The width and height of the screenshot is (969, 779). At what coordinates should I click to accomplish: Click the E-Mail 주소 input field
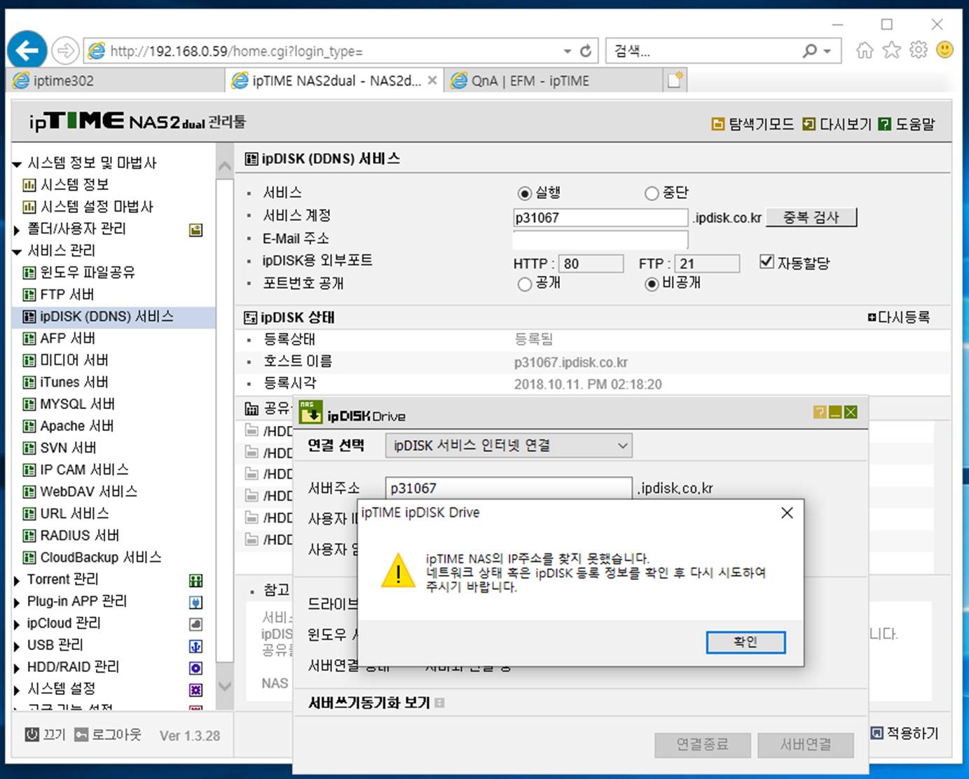pyautogui.click(x=600, y=240)
